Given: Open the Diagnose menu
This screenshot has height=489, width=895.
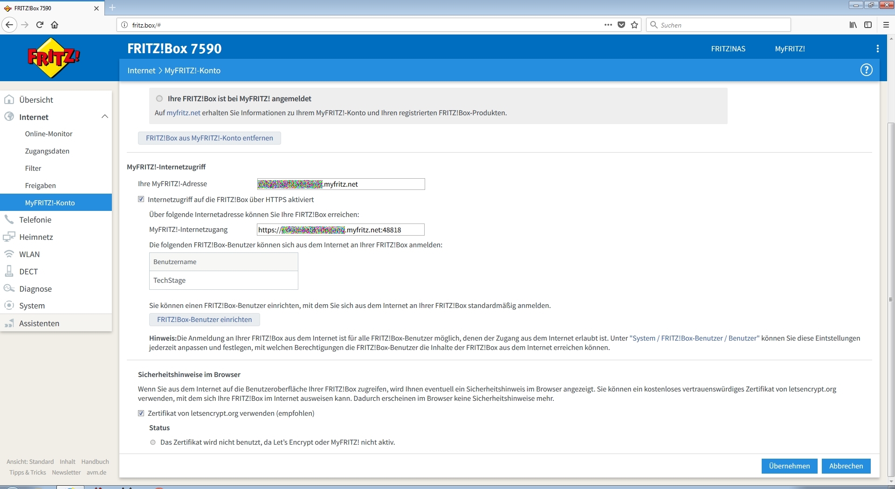Looking at the screenshot, I should pos(35,289).
